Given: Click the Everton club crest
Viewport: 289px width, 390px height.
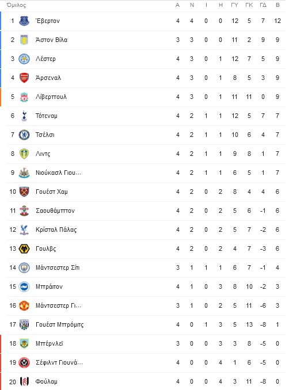Looking at the screenshot, I should click(x=24, y=21).
